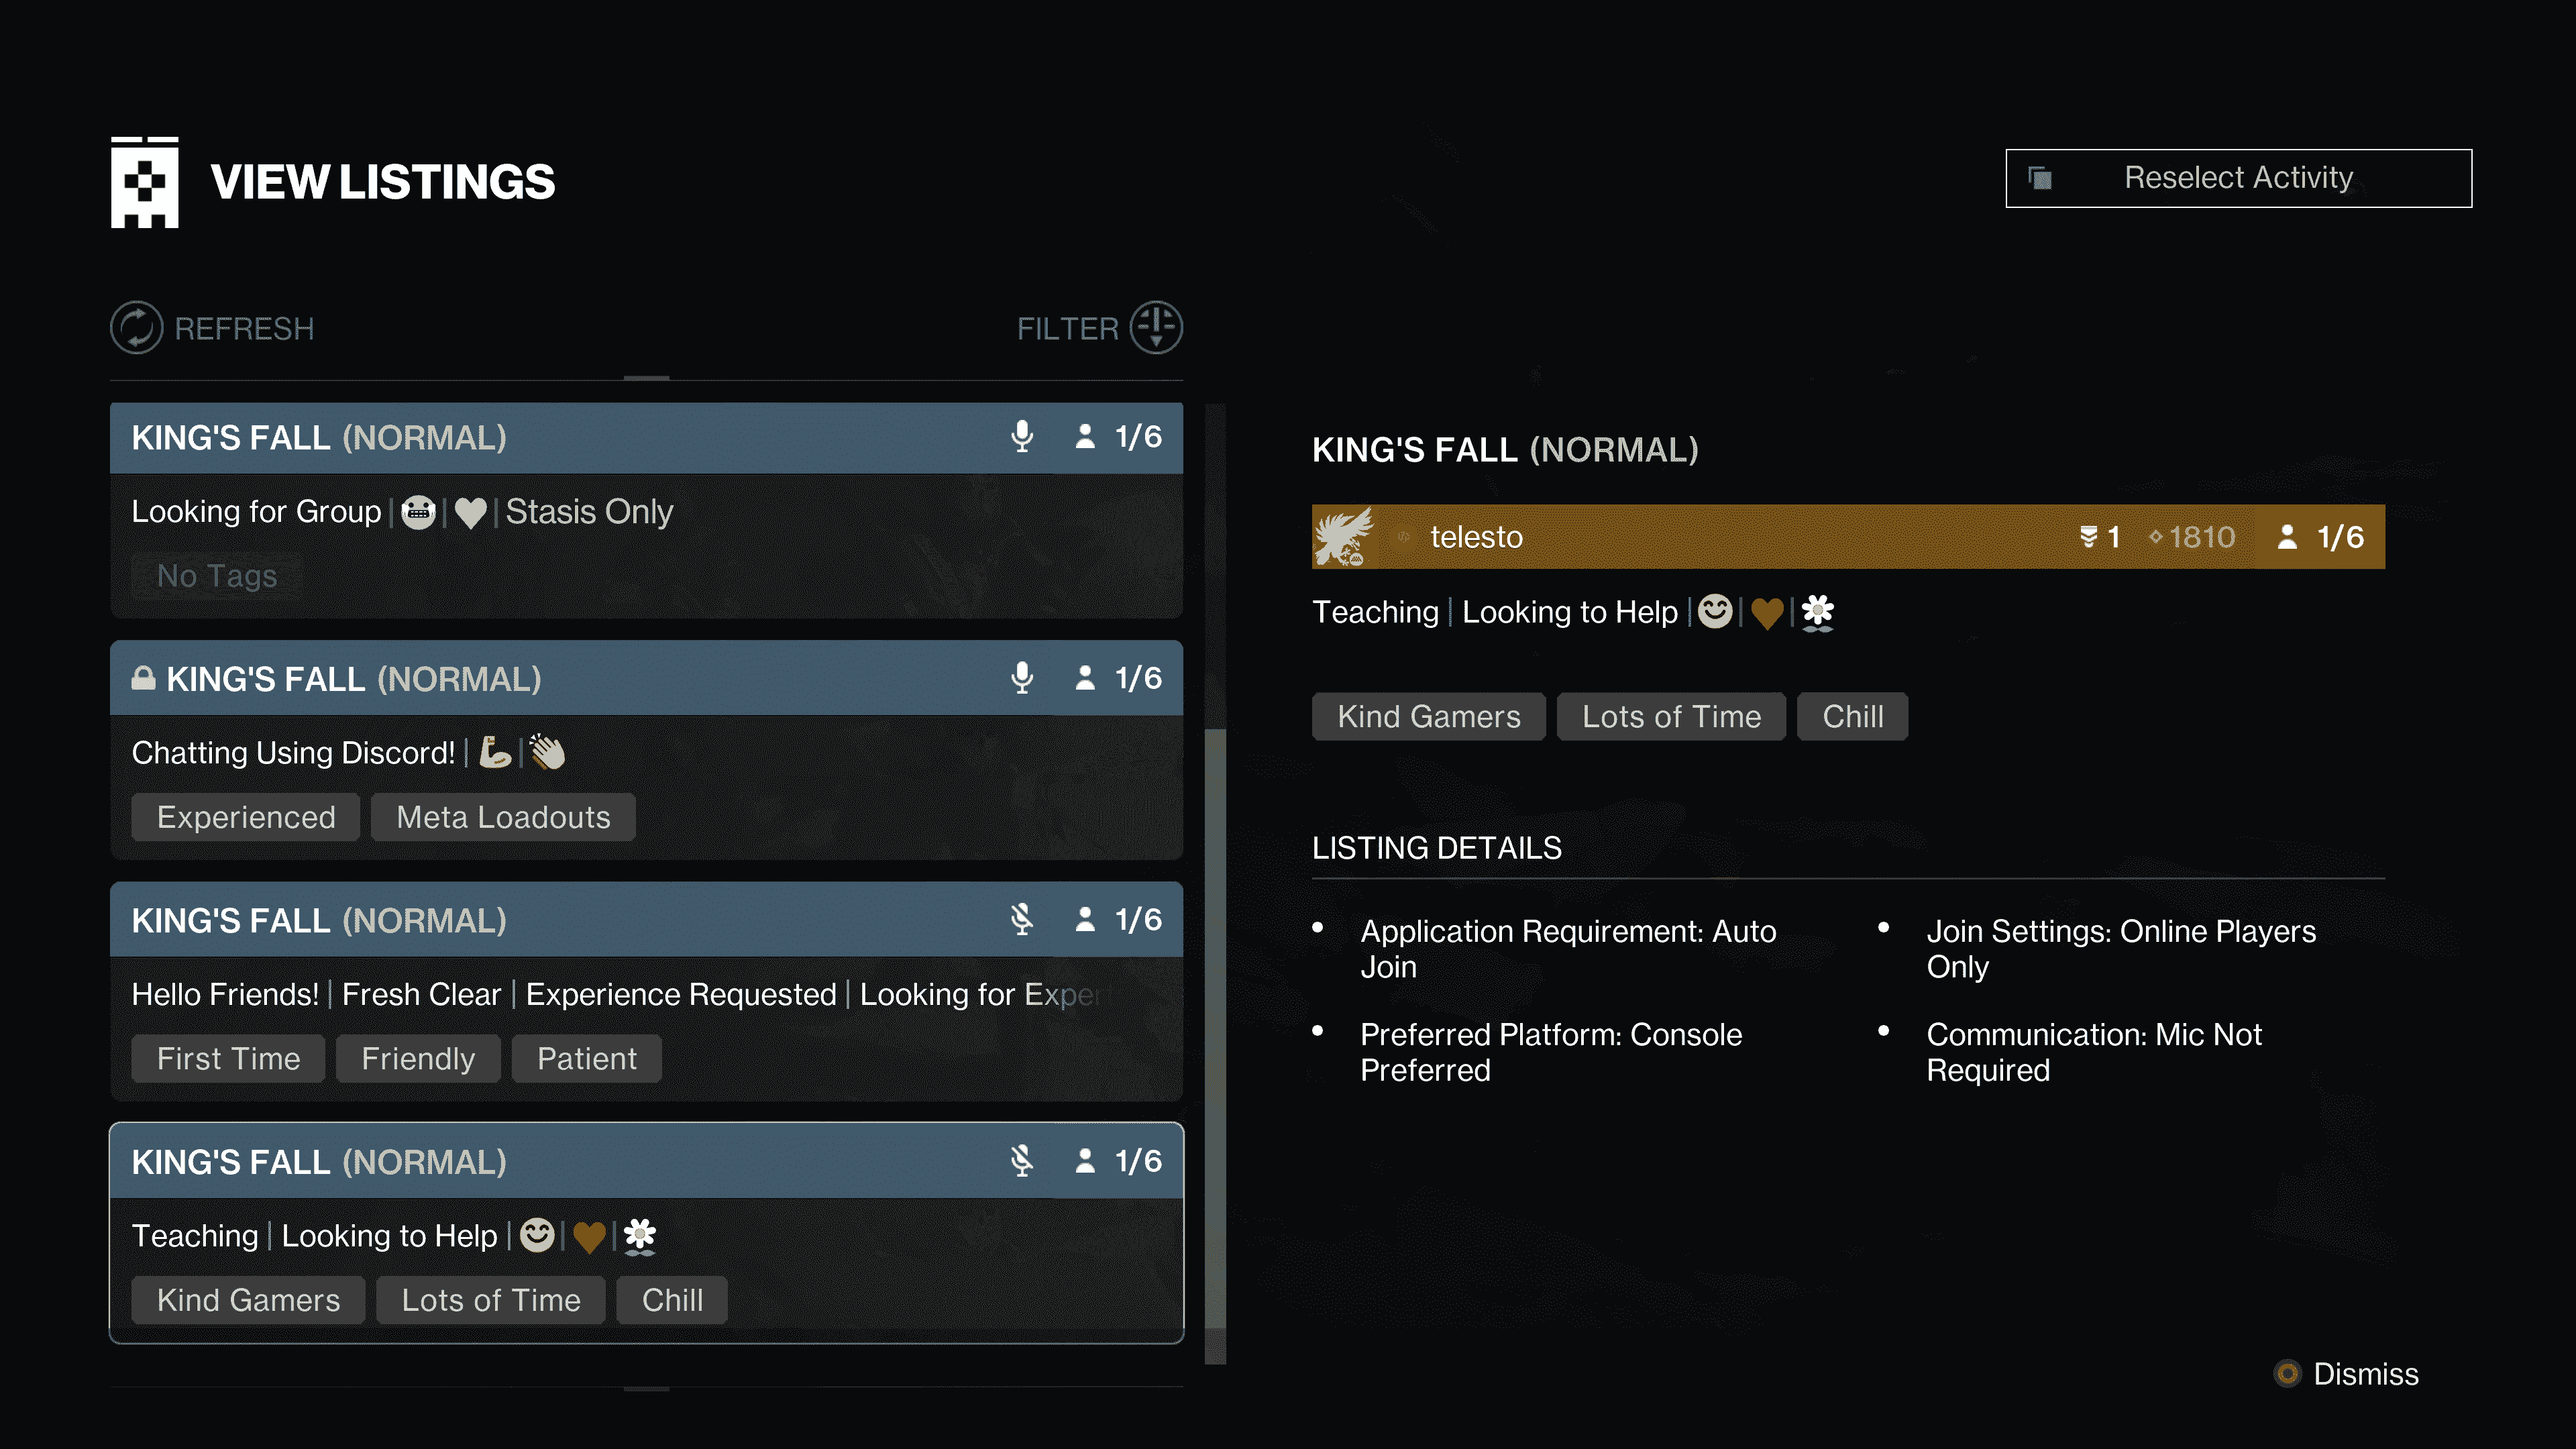Select the locked King's Fall listing header
This screenshot has width=2576, height=1449.
[x=646, y=679]
